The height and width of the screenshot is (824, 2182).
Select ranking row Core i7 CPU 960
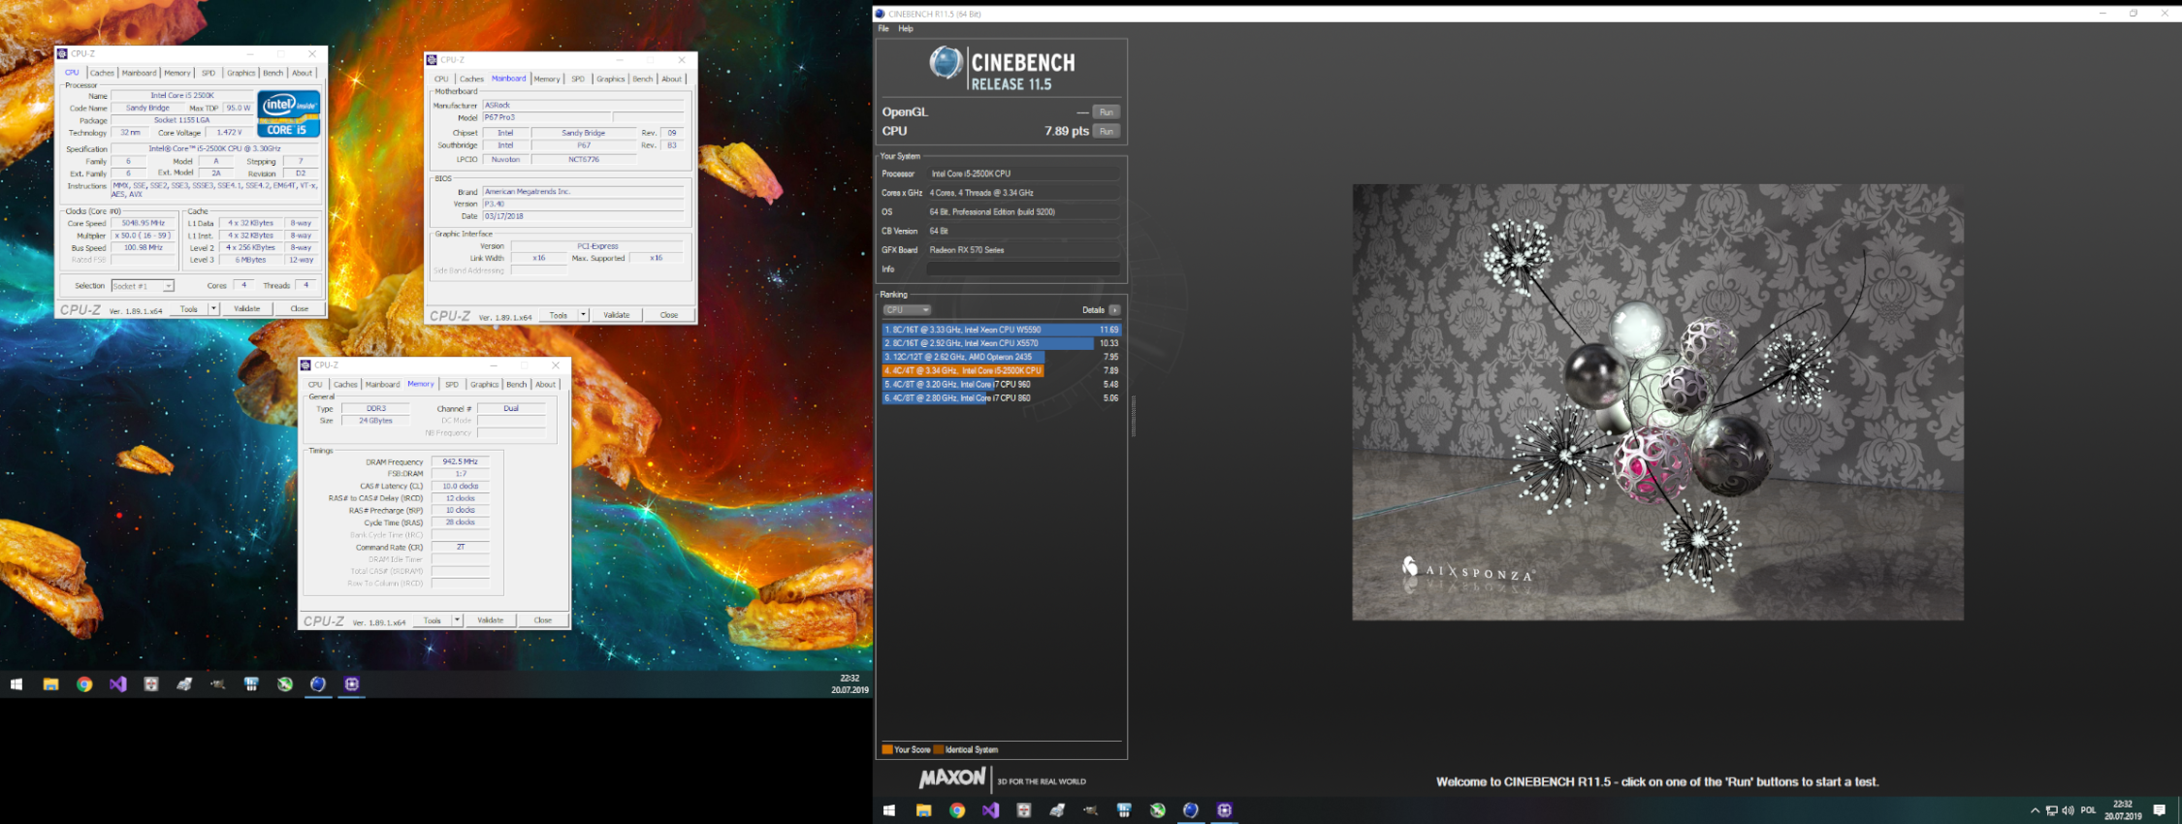[x=1001, y=384]
